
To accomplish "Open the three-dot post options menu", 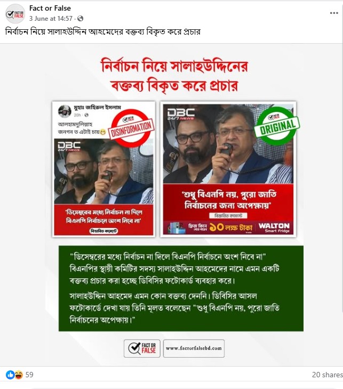I will point(334,13).
